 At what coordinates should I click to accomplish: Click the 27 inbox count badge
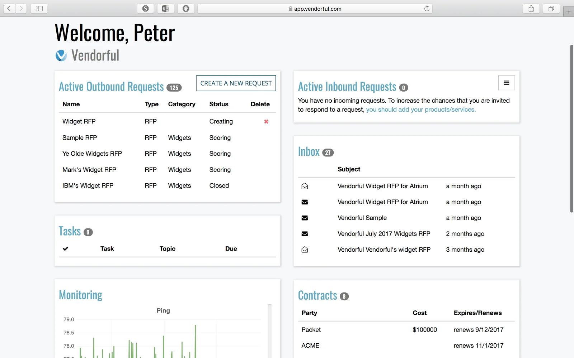[x=328, y=153]
